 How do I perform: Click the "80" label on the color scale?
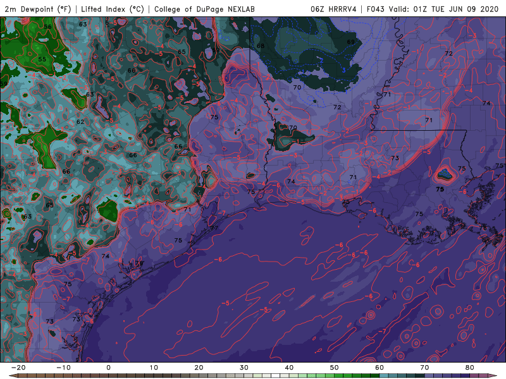coord(470,368)
